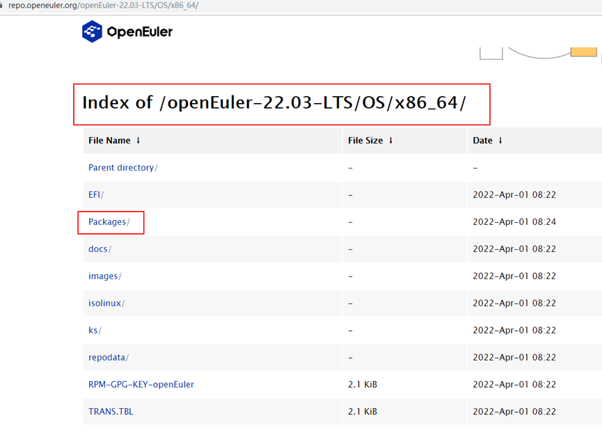Download the TRANS.TBL file
Image resolution: width=602 pixels, height=447 pixels.
pos(111,411)
